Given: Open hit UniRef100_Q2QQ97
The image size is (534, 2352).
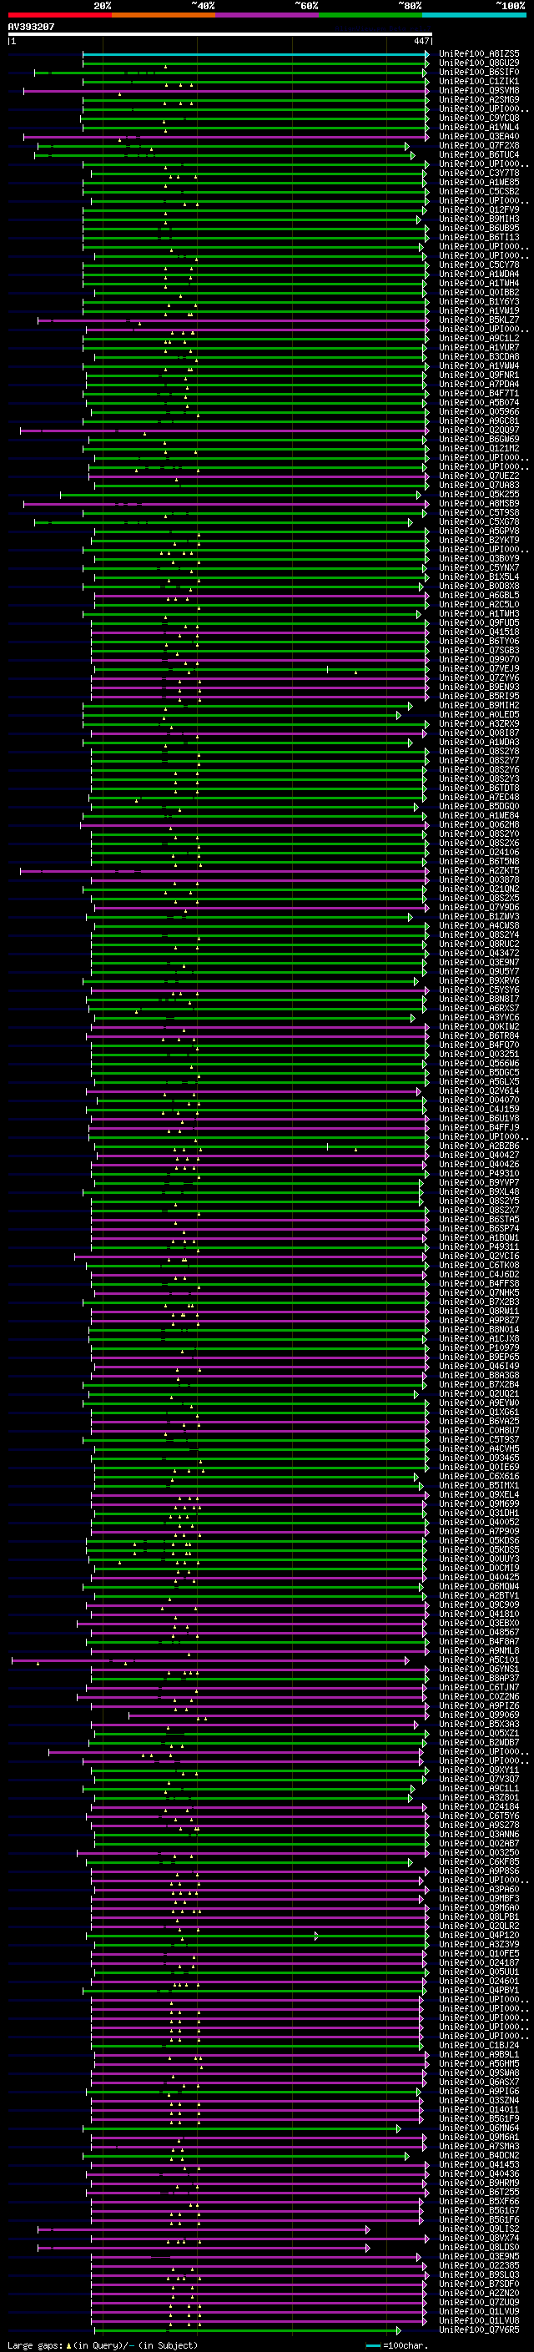Looking at the screenshot, I should pyautogui.click(x=479, y=430).
